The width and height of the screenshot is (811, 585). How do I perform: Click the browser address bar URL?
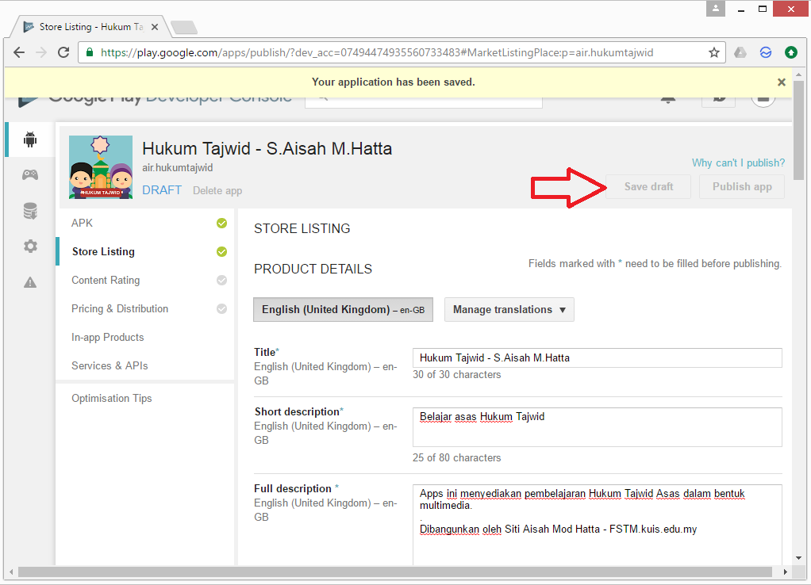(376, 52)
